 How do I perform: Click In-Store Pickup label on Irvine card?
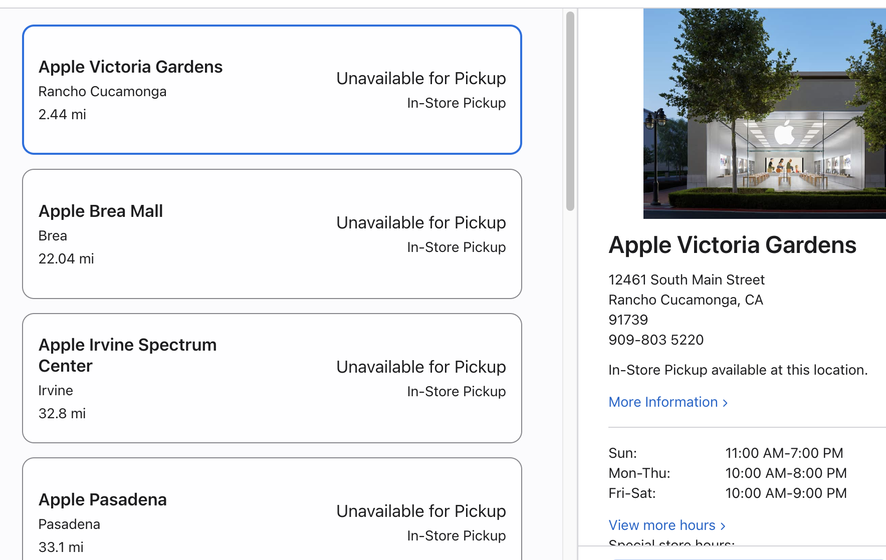click(456, 391)
